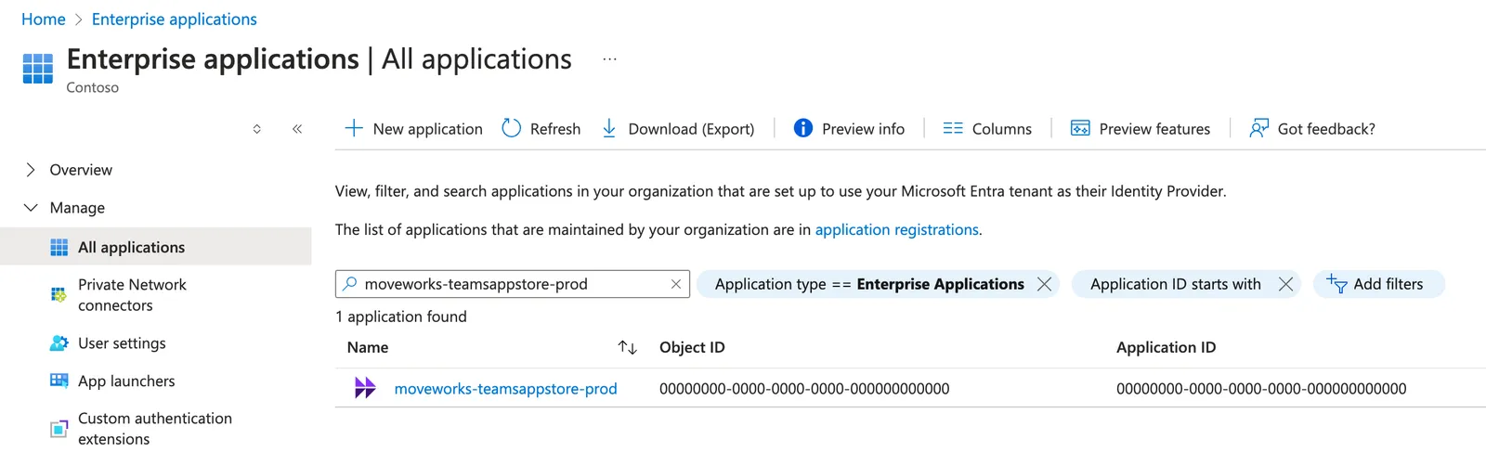Remove Application ID starts with filter
The height and width of the screenshot is (452, 1486).
click(x=1286, y=284)
